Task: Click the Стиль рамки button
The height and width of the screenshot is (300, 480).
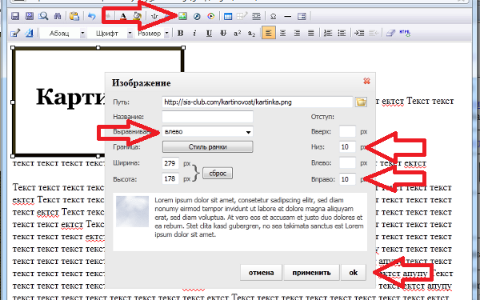Action: (x=207, y=147)
